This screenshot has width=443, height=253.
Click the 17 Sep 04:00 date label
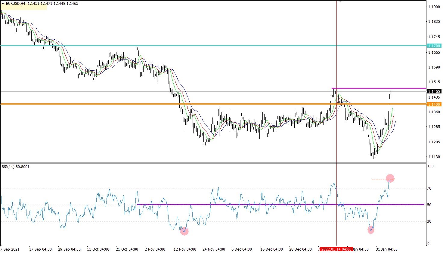click(x=40, y=249)
